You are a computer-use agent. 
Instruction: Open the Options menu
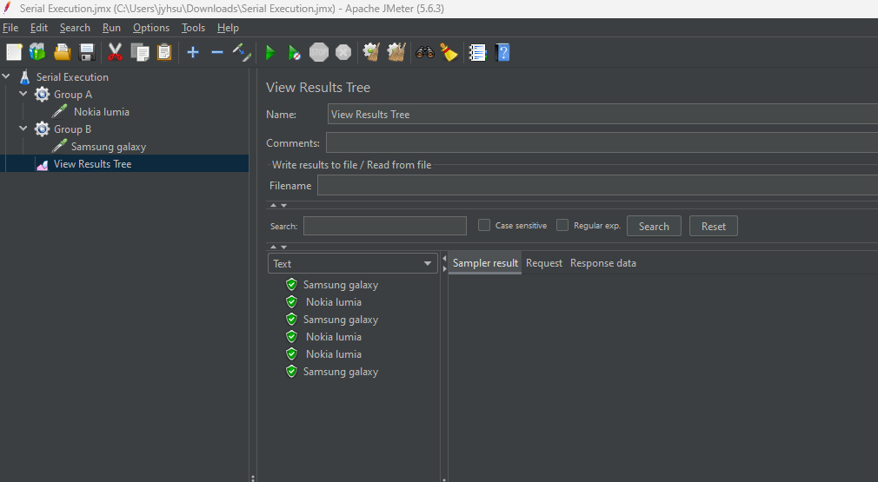(x=151, y=28)
